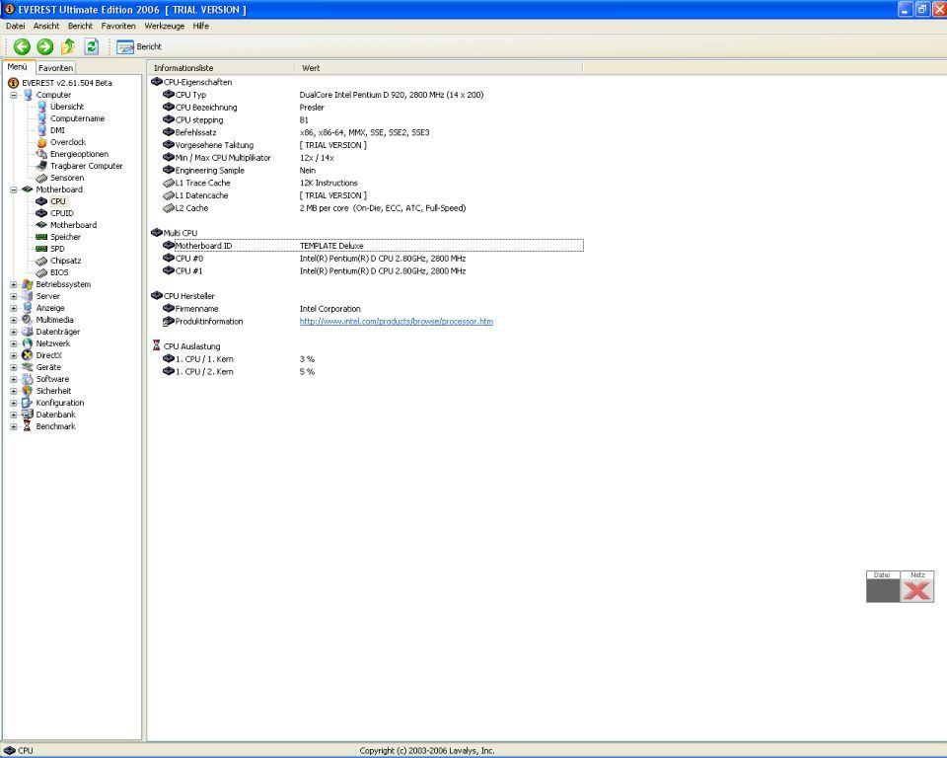Screen dimensions: 947x758
Task: Click the green Forward arrow toolbar icon
Action: tap(45, 46)
